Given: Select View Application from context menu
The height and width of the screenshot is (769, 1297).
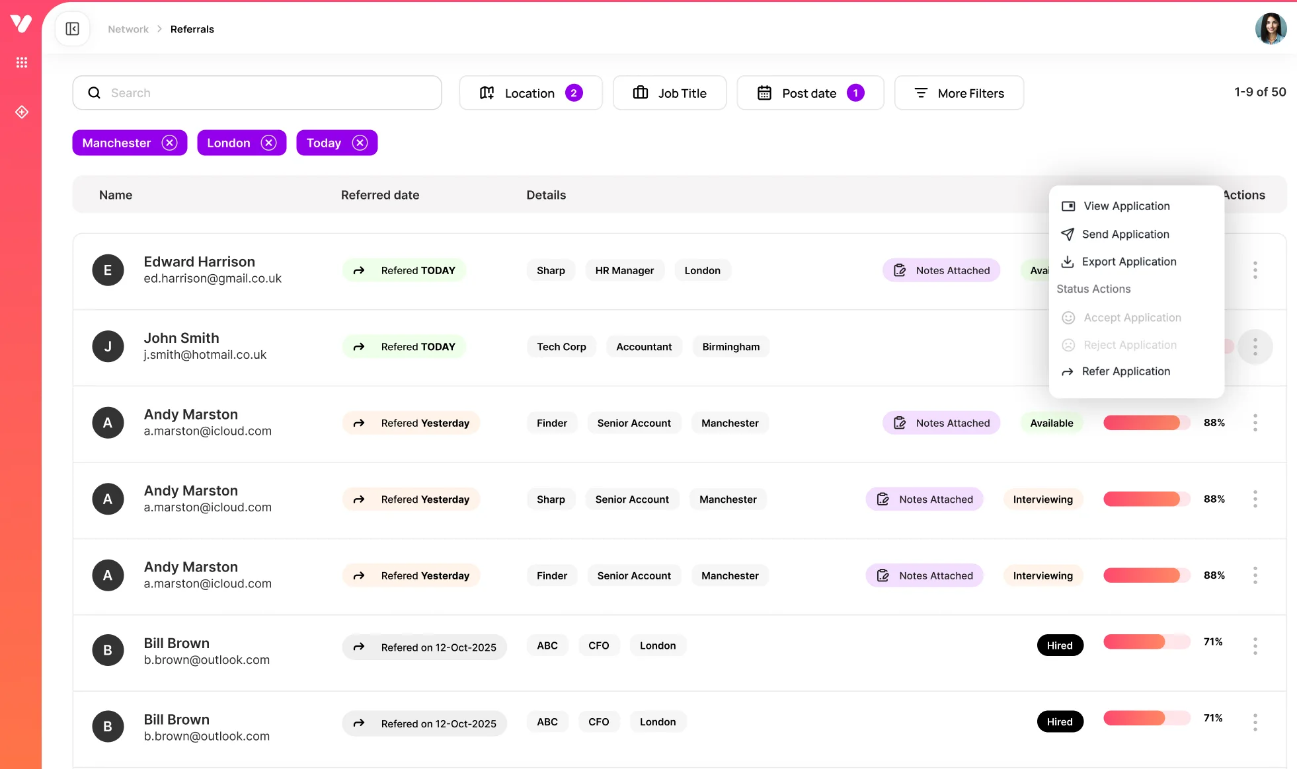Looking at the screenshot, I should (1126, 206).
